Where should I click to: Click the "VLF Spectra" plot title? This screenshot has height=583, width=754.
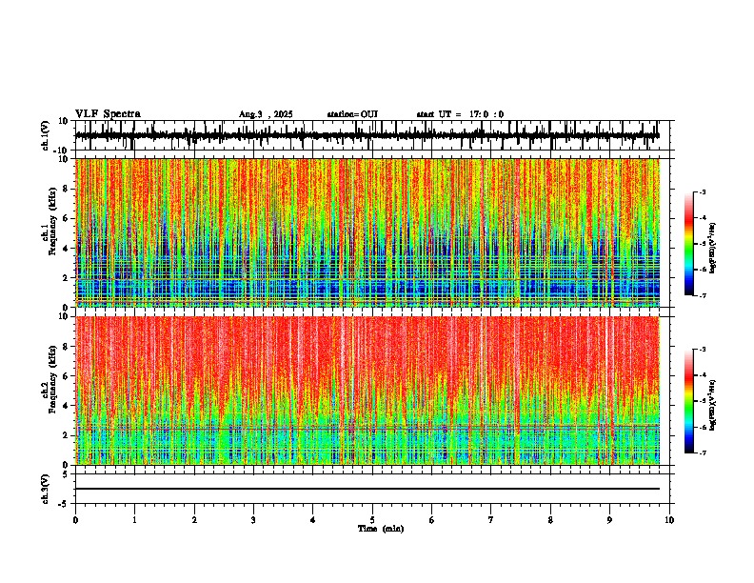[108, 114]
